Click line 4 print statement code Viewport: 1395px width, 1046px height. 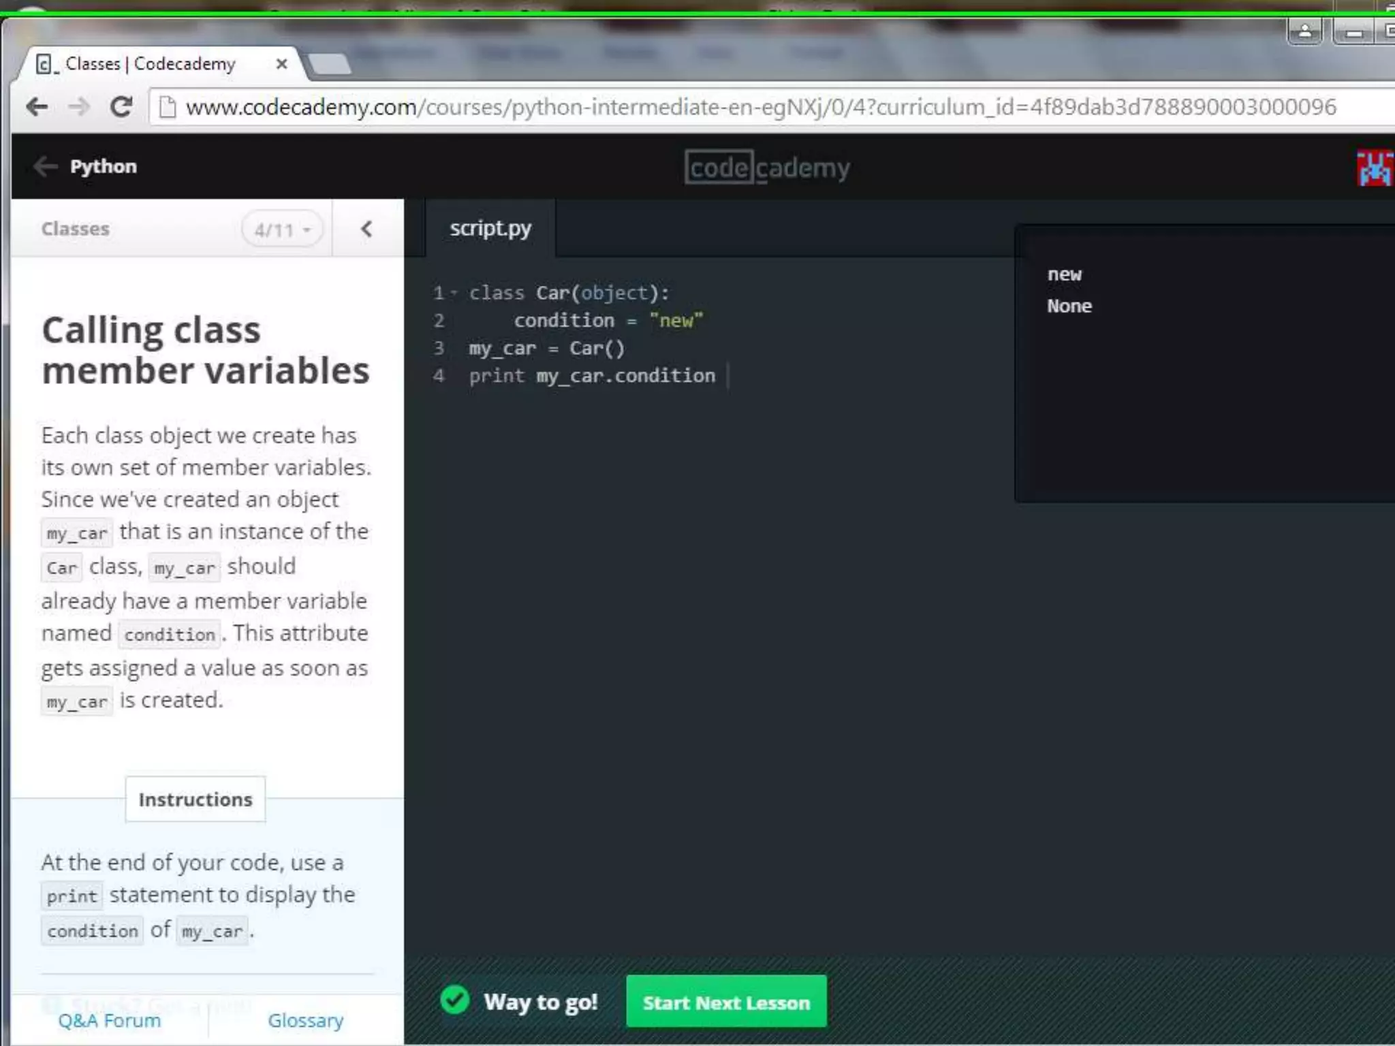point(592,376)
